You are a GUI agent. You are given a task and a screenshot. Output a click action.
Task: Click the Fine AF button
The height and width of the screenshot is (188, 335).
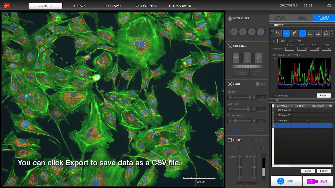(x=258, y=140)
